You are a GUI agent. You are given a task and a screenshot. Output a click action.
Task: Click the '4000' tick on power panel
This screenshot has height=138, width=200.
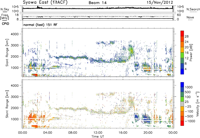14,34
